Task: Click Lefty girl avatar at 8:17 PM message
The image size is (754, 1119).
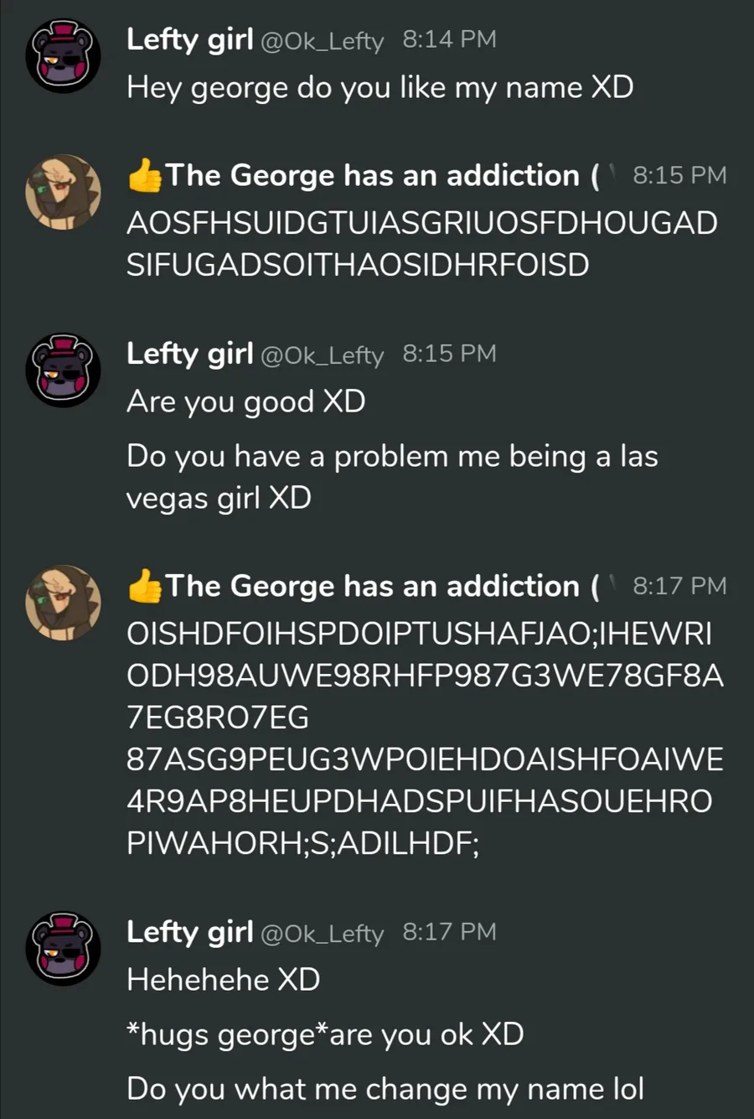Action: point(63,948)
